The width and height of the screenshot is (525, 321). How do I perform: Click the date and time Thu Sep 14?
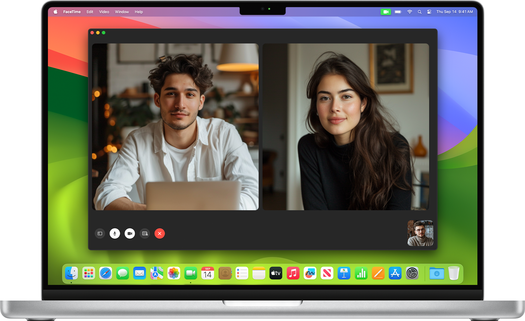pos(455,12)
